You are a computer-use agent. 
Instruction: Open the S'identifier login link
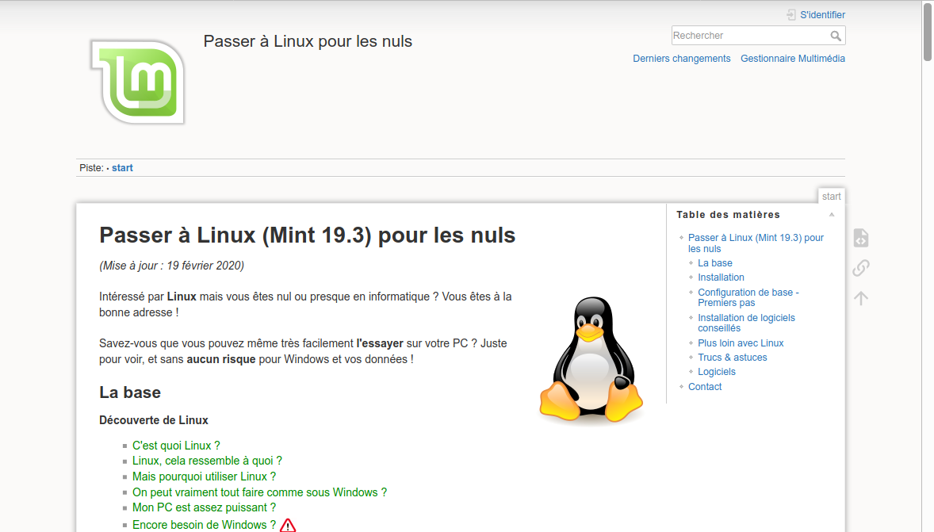click(x=822, y=15)
